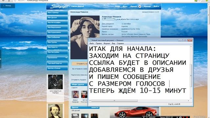This screenshot has width=210, height=118.
Task: Open Мои Сообщения in sidebar
Action: pos(57,37)
